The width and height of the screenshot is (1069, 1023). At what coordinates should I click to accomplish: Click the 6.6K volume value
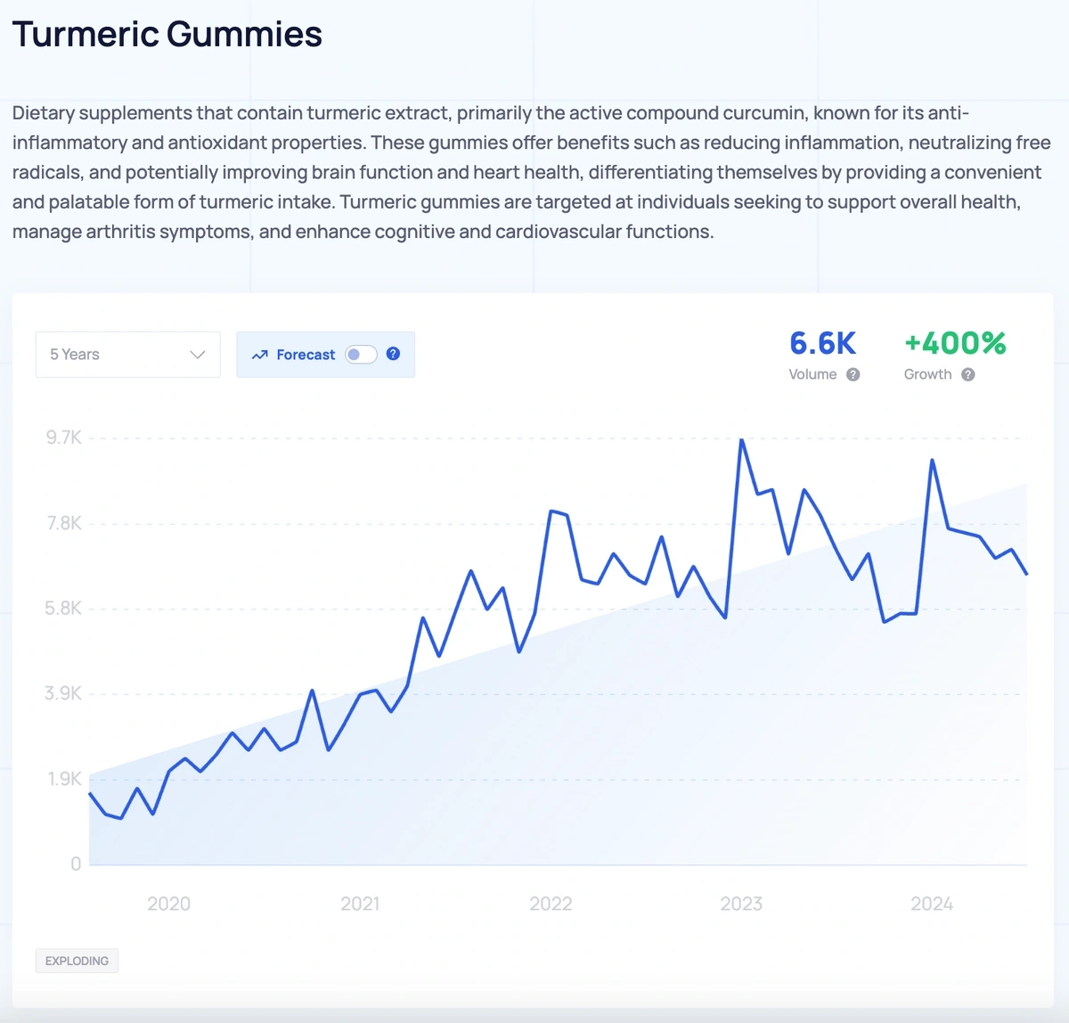pyautogui.click(x=822, y=343)
